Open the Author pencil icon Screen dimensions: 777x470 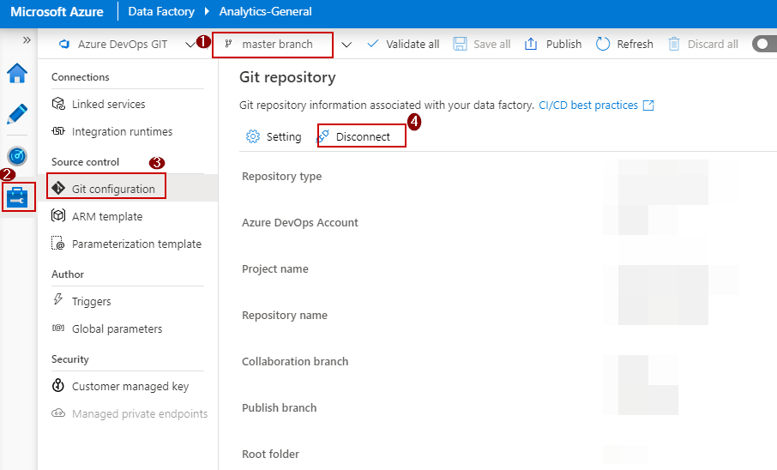coord(17,114)
